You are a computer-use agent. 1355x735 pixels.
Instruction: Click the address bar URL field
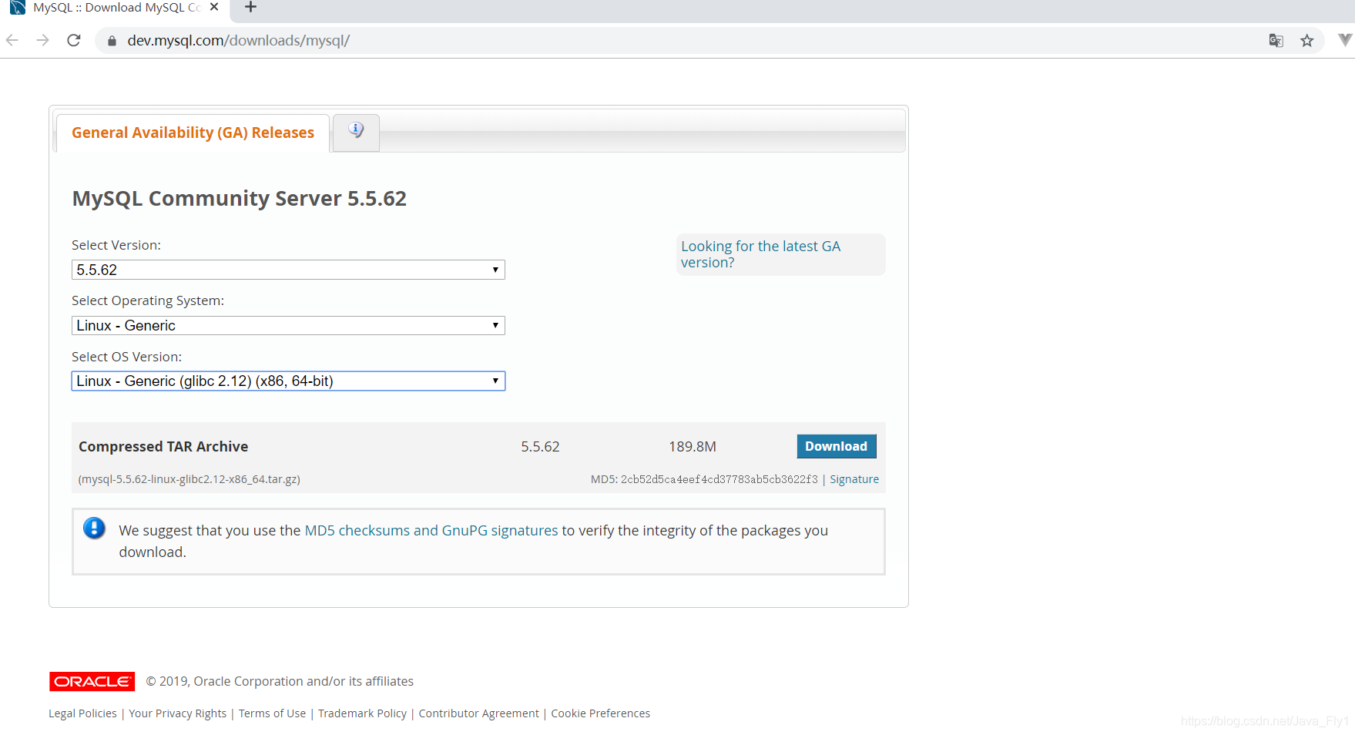point(678,41)
